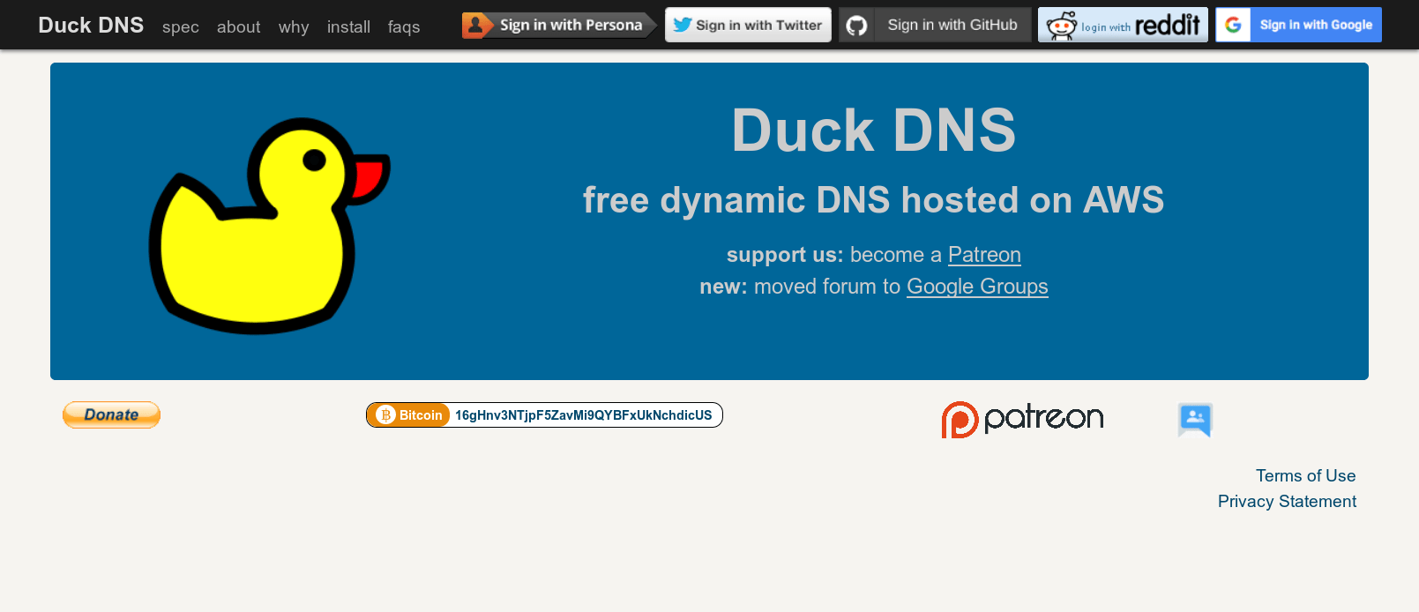Viewport: 1419px width, 612px height.
Task: Open the spec page
Action: 181,27
